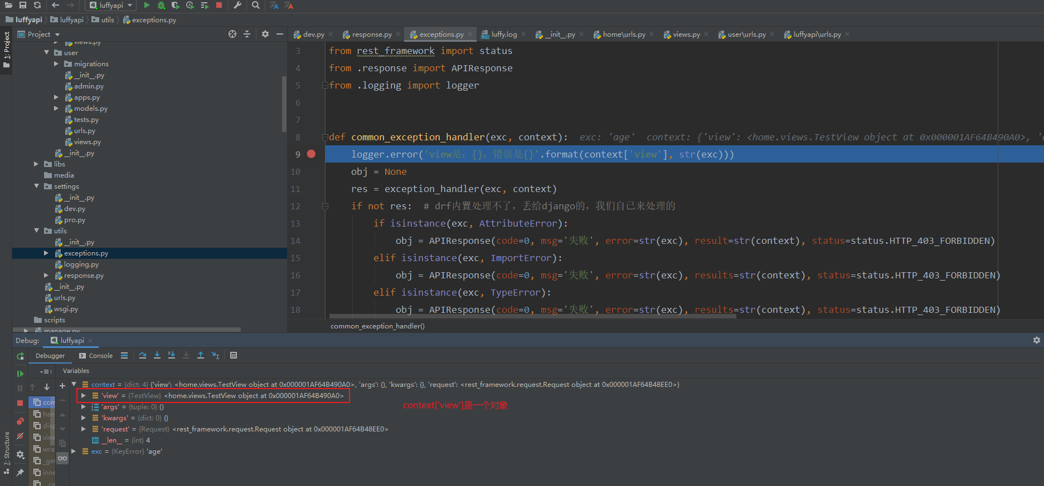Switch to the Console debug tab
The width and height of the screenshot is (1044, 486).
96,356
